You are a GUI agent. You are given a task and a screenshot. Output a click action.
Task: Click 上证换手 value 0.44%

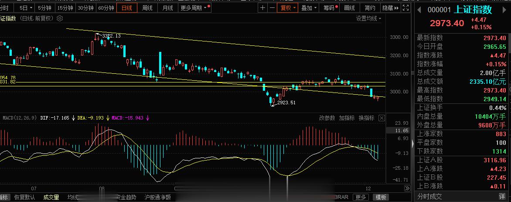pyautogui.click(x=497, y=108)
